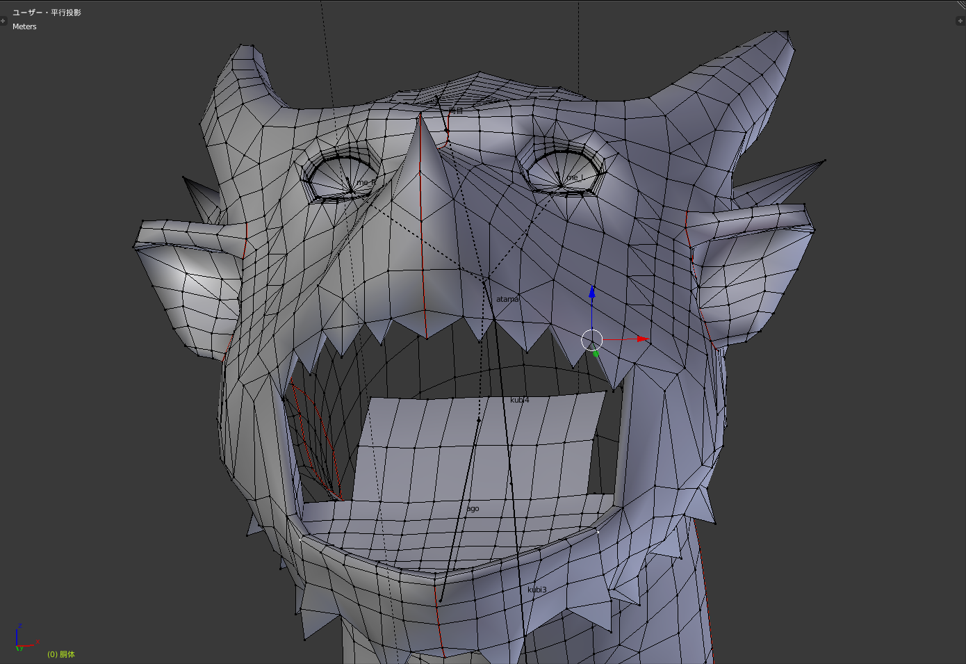This screenshot has height=664, width=966.
Task: Click the white selected vertex on left jaw corner
Action: click(300, 539)
